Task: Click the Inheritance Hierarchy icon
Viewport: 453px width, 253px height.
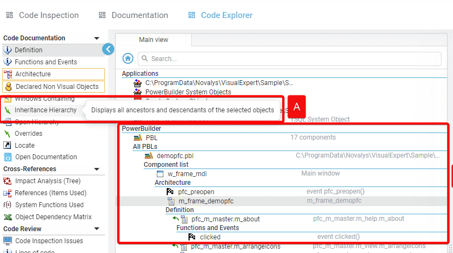Action: click(x=8, y=110)
